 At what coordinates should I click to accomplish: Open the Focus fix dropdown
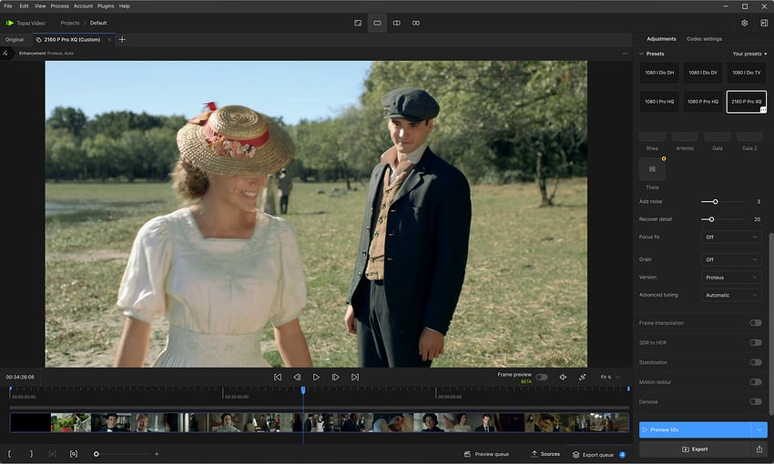tap(731, 237)
